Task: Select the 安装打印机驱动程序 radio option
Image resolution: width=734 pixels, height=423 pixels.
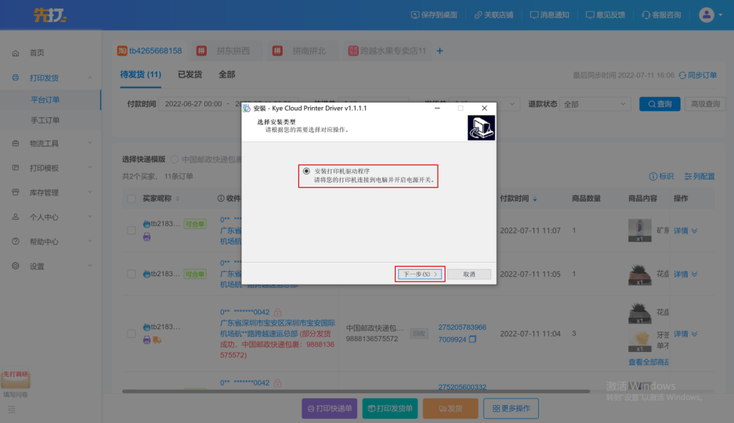Action: [x=306, y=170]
